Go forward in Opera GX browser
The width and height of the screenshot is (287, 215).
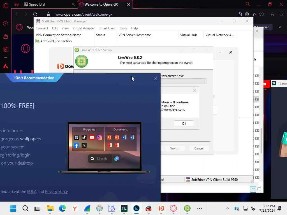tap(26, 14)
